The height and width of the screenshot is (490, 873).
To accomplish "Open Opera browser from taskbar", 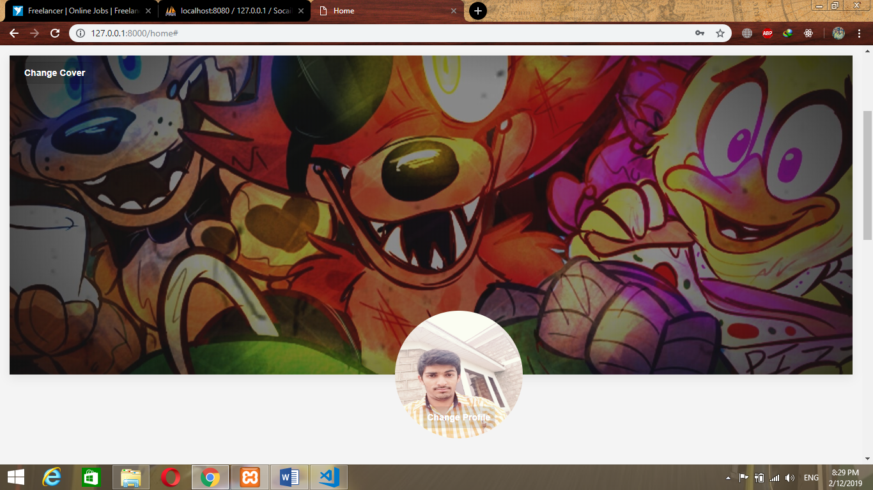I will [171, 477].
